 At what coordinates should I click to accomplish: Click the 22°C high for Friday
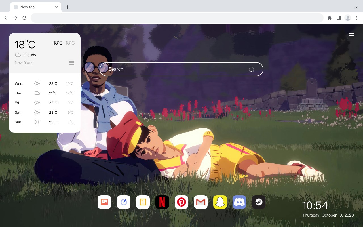[53, 103]
